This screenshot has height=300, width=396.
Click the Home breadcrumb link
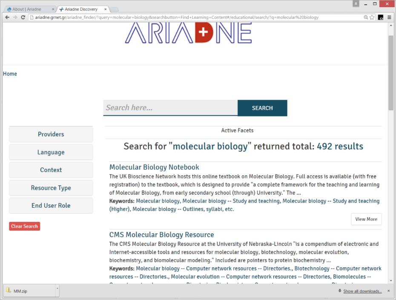click(10, 74)
